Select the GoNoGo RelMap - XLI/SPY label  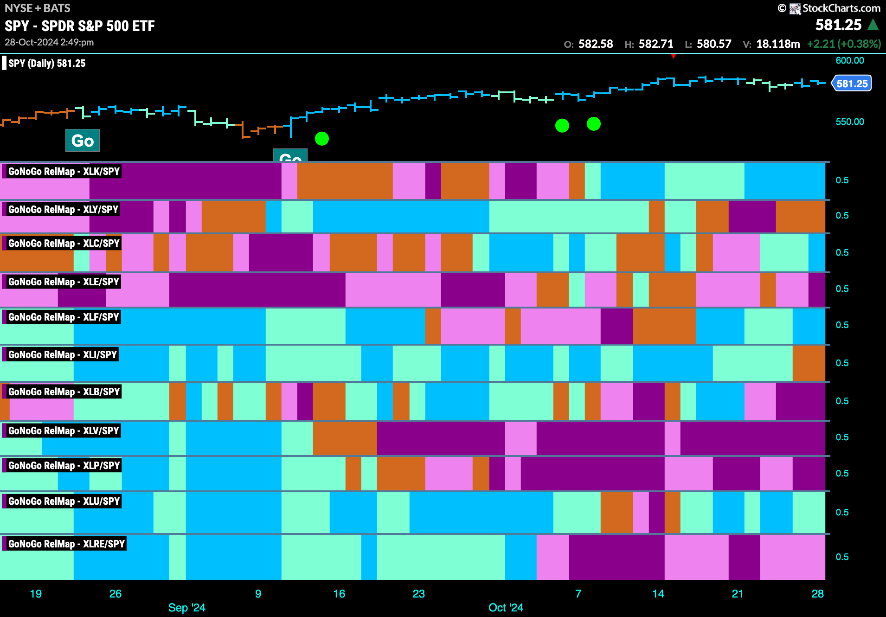pyautogui.click(x=63, y=354)
